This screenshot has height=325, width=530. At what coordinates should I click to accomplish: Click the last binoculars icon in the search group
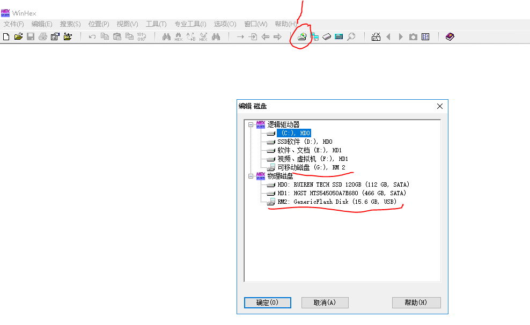tap(216, 36)
